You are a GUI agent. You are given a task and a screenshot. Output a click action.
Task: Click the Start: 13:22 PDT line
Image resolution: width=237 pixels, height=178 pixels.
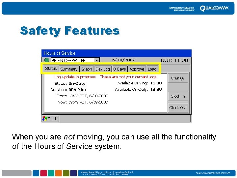click(x=82, y=96)
